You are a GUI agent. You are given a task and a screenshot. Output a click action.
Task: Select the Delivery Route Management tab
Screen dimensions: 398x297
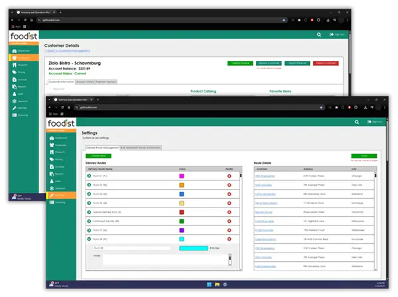[x=103, y=147]
